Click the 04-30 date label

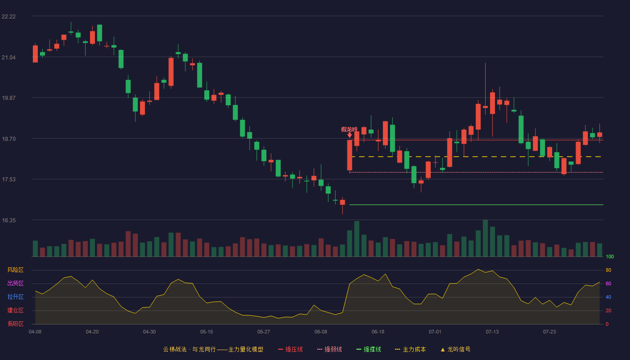[149, 332]
